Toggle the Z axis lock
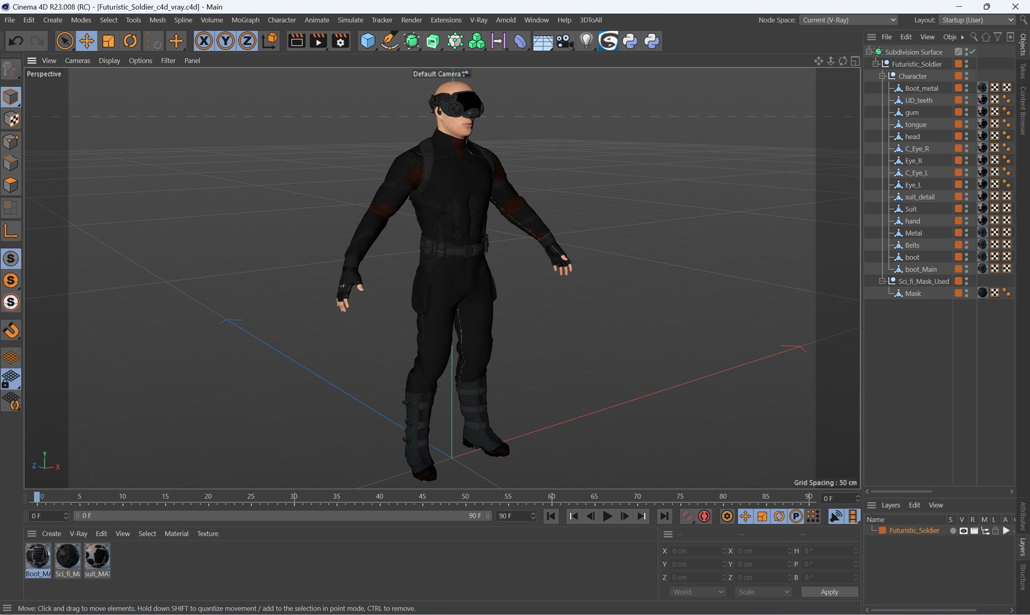Image resolution: width=1030 pixels, height=615 pixels. pyautogui.click(x=247, y=41)
